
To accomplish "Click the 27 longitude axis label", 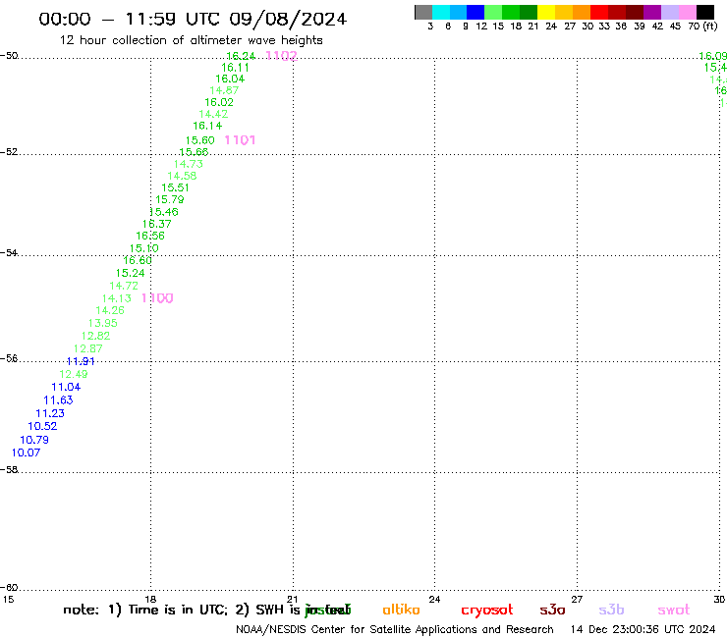I will point(577,600).
